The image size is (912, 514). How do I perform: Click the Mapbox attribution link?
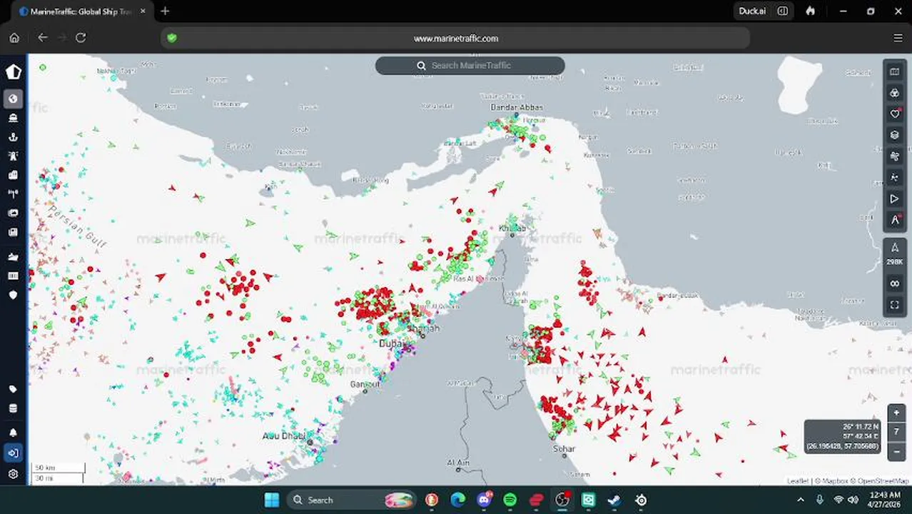click(834, 481)
